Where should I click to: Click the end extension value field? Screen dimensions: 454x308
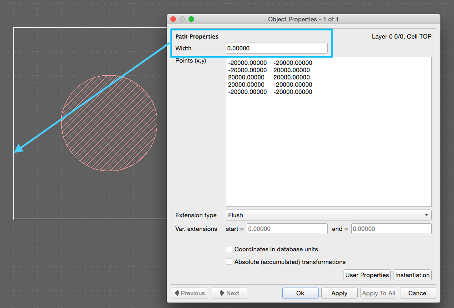(391, 229)
